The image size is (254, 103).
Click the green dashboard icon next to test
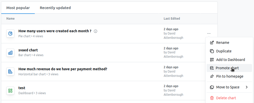pos(10,90)
